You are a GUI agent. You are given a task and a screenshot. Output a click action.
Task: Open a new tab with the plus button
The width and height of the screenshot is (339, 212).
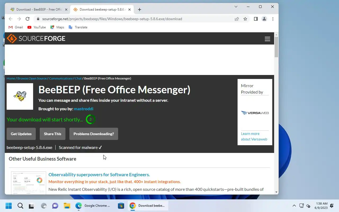pyautogui.click(x=140, y=10)
